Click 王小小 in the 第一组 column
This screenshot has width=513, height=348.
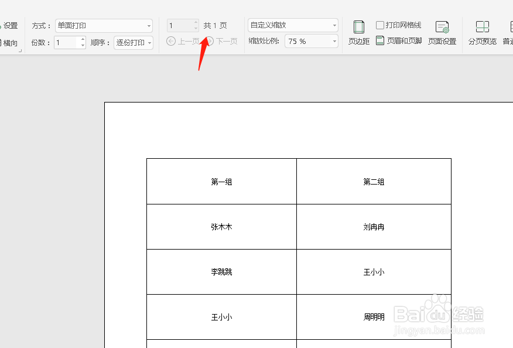[221, 317]
